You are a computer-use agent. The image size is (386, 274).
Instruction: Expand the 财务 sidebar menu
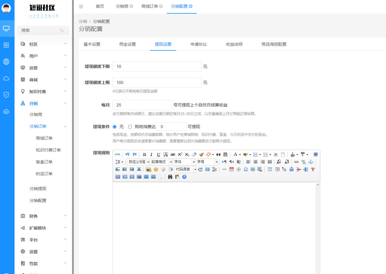[x=43, y=216]
